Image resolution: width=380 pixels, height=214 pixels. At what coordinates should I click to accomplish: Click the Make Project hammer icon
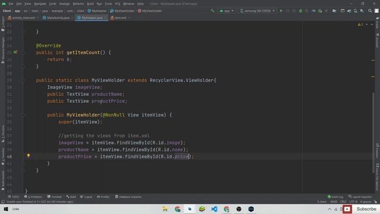point(213,11)
